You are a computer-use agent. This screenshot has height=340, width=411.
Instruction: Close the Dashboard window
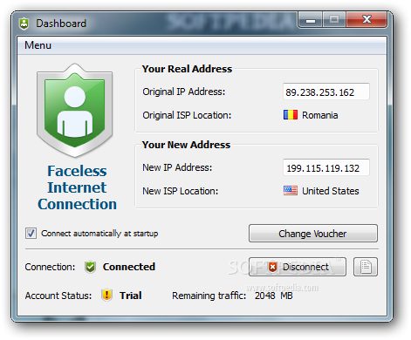366,20
